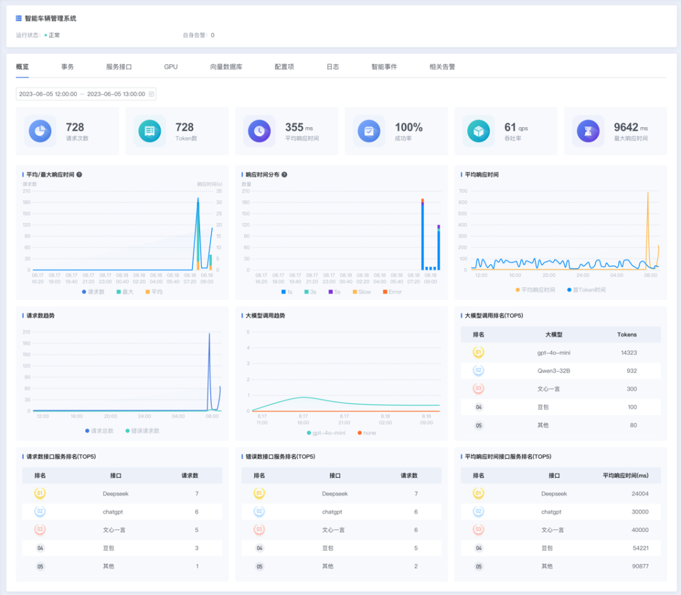Toggle gpt-4o-mini legend in 大模型调用趋势
The image size is (681, 595).
(325, 433)
